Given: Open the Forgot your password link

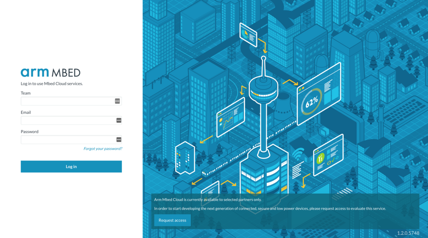Looking at the screenshot, I should pos(103,149).
